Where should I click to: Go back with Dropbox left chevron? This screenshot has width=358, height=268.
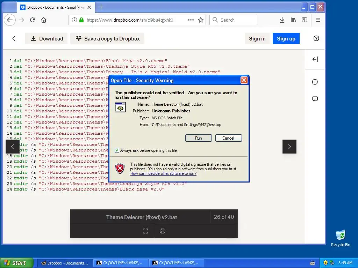pyautogui.click(x=14, y=38)
